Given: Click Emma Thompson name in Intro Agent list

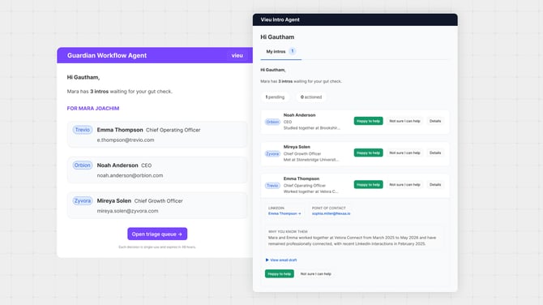Looking at the screenshot, I should [x=301, y=178].
